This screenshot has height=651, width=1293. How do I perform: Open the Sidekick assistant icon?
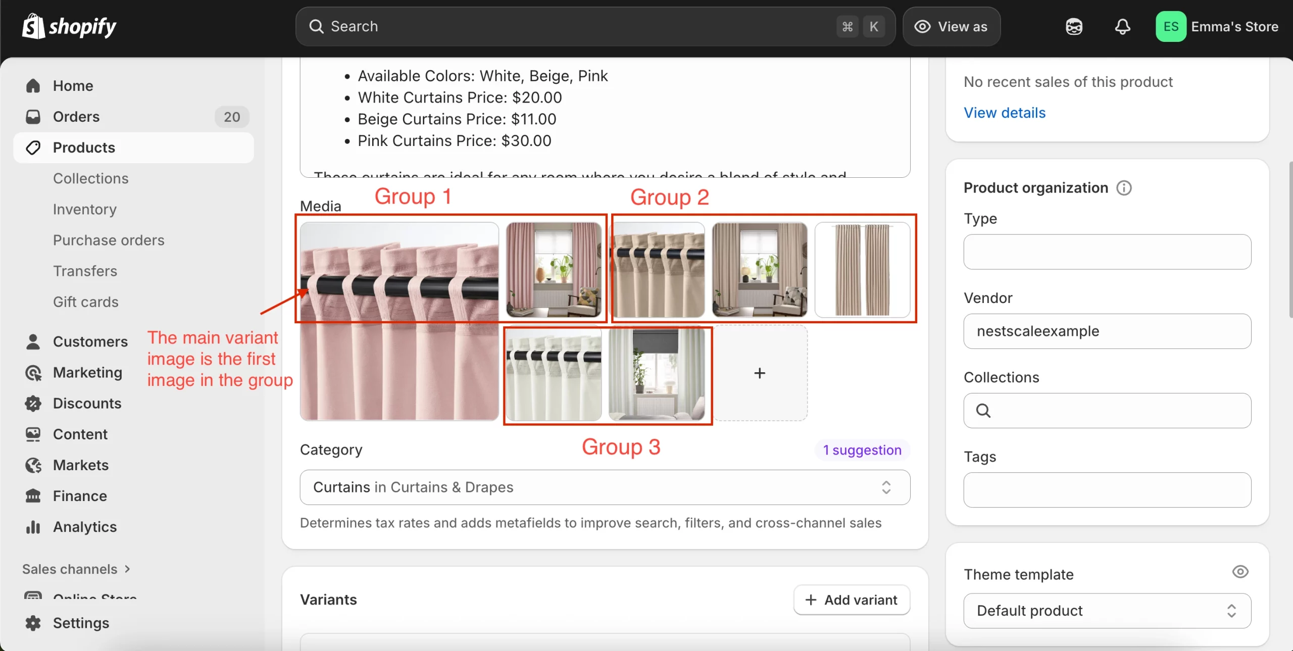pos(1074,26)
